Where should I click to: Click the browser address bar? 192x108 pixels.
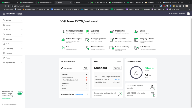82,6
